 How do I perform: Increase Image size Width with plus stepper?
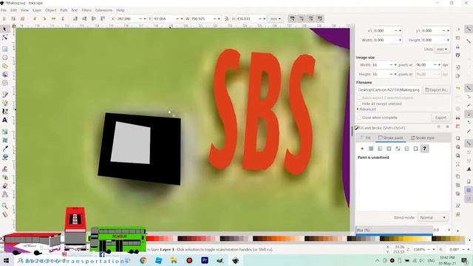click(x=395, y=65)
